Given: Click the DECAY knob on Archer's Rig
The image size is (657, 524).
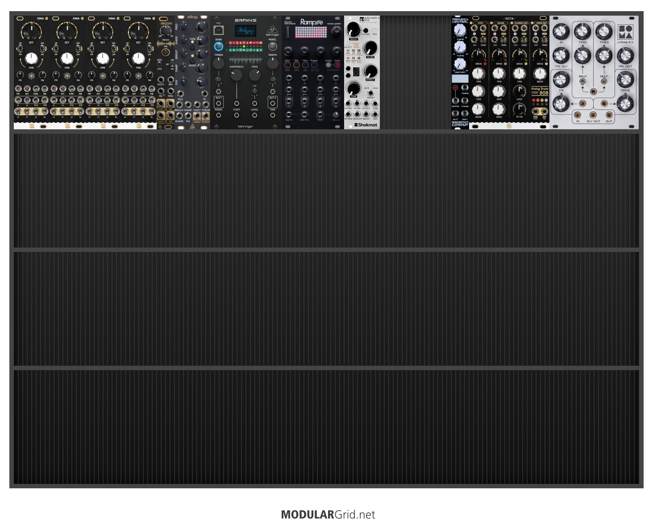Looking at the screenshot, I should pos(353,30).
